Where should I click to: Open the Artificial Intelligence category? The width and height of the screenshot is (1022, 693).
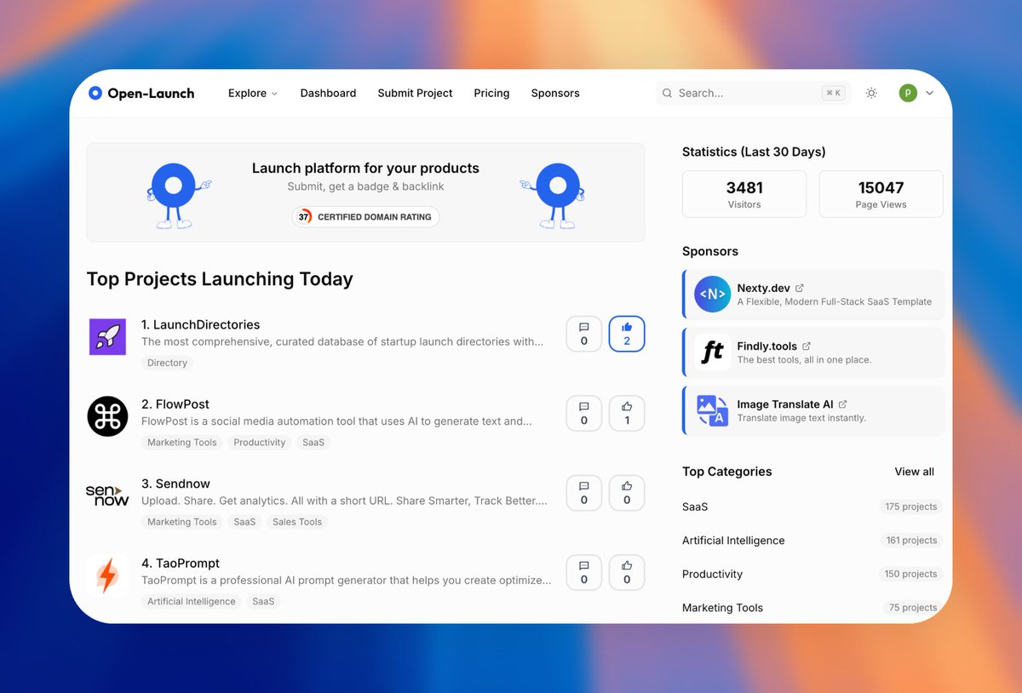733,541
